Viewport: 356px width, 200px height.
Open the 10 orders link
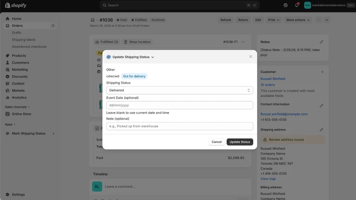coord(267,84)
